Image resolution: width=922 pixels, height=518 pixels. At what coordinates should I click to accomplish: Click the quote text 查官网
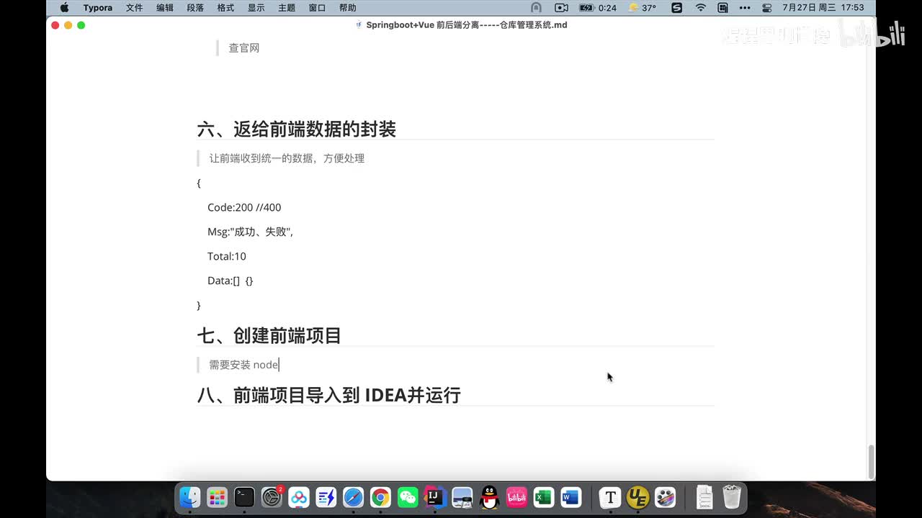[243, 48]
